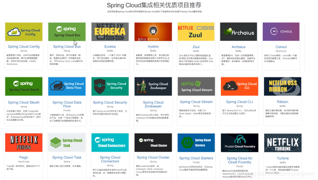Open the Eureka title link

tap(110, 47)
